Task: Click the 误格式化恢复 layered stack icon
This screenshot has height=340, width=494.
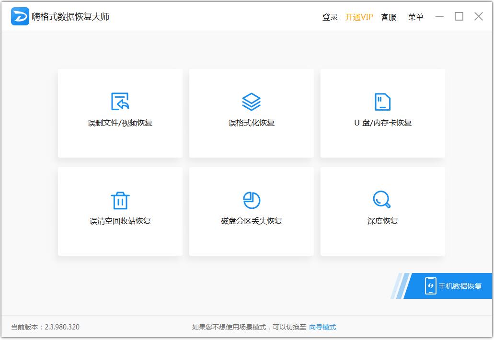Action: click(x=251, y=101)
